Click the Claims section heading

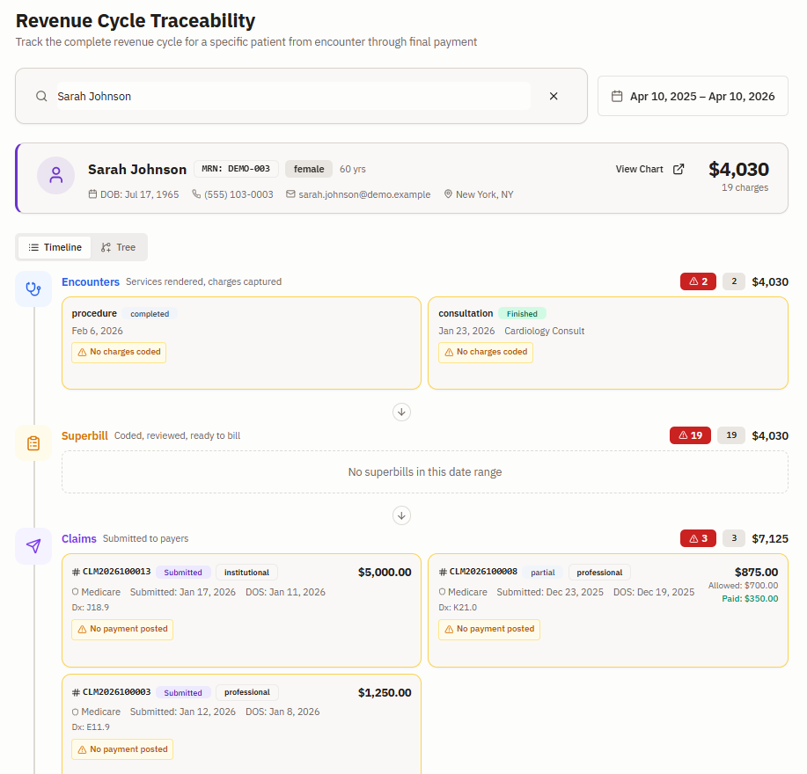tap(78, 538)
